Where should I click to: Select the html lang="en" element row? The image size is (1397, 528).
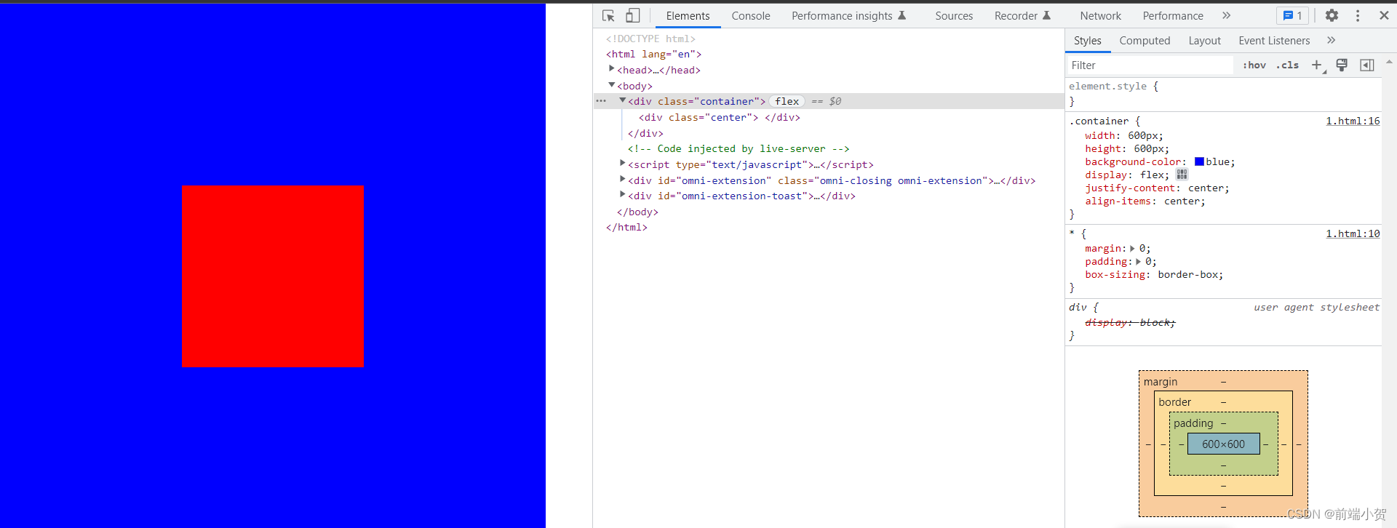[653, 54]
